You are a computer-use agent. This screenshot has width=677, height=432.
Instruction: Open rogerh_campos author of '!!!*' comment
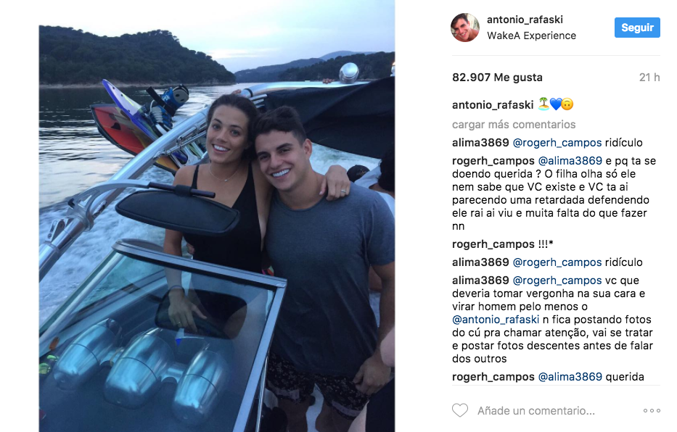493,244
